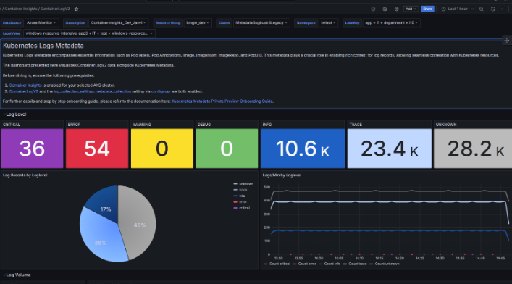
Task: Click the Namespace variable label
Action: [x=306, y=23]
